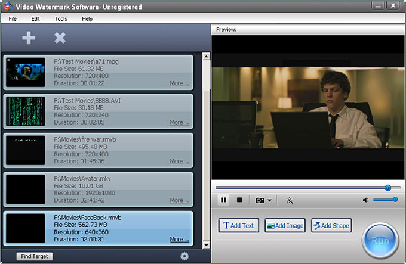
Task: Mute audio with the speaker icon
Action: coord(365,200)
